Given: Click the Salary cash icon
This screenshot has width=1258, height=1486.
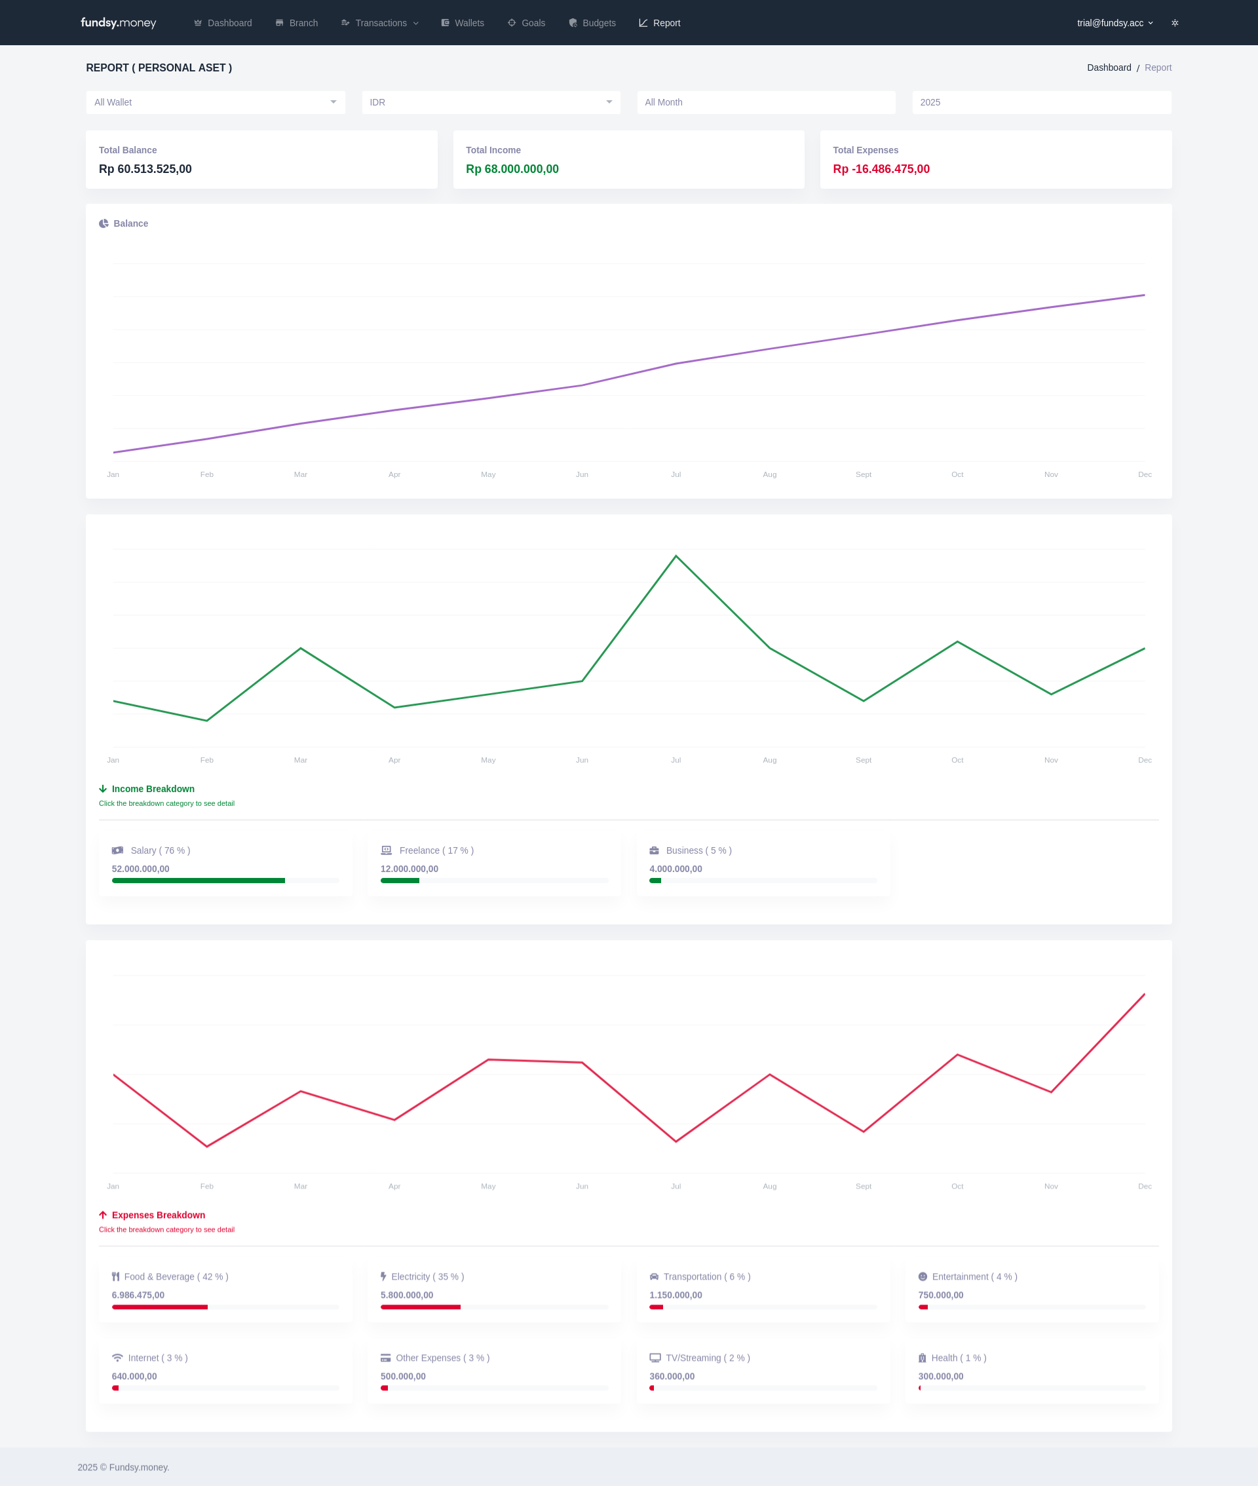Looking at the screenshot, I should [118, 850].
